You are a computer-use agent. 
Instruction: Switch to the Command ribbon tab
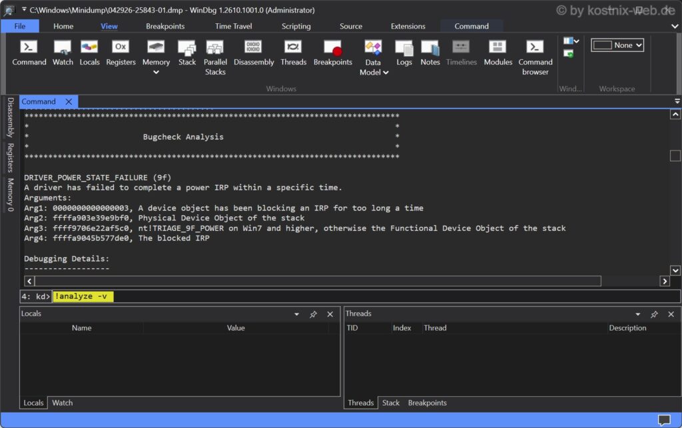[472, 26]
